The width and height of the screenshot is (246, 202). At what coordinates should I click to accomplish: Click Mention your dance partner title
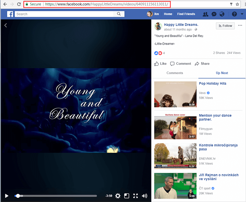pyautogui.click(x=215, y=117)
